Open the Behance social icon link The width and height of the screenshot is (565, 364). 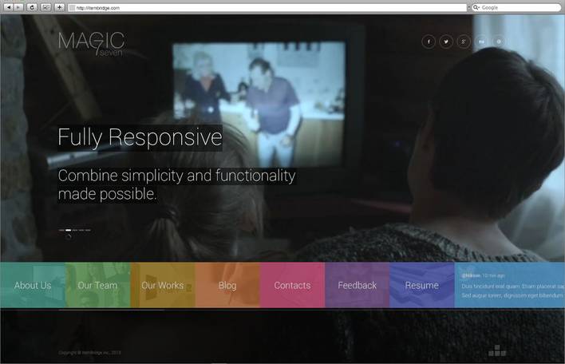point(481,42)
